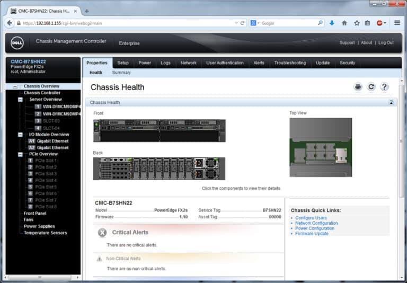Click the About link
407x283 pixels.
pos(366,42)
